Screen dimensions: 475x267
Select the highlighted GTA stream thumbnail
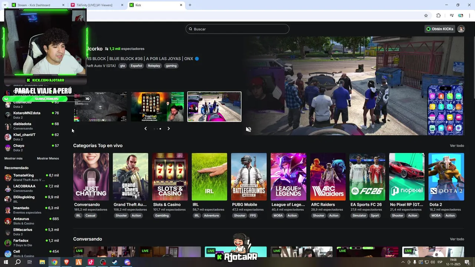pyautogui.click(x=214, y=107)
